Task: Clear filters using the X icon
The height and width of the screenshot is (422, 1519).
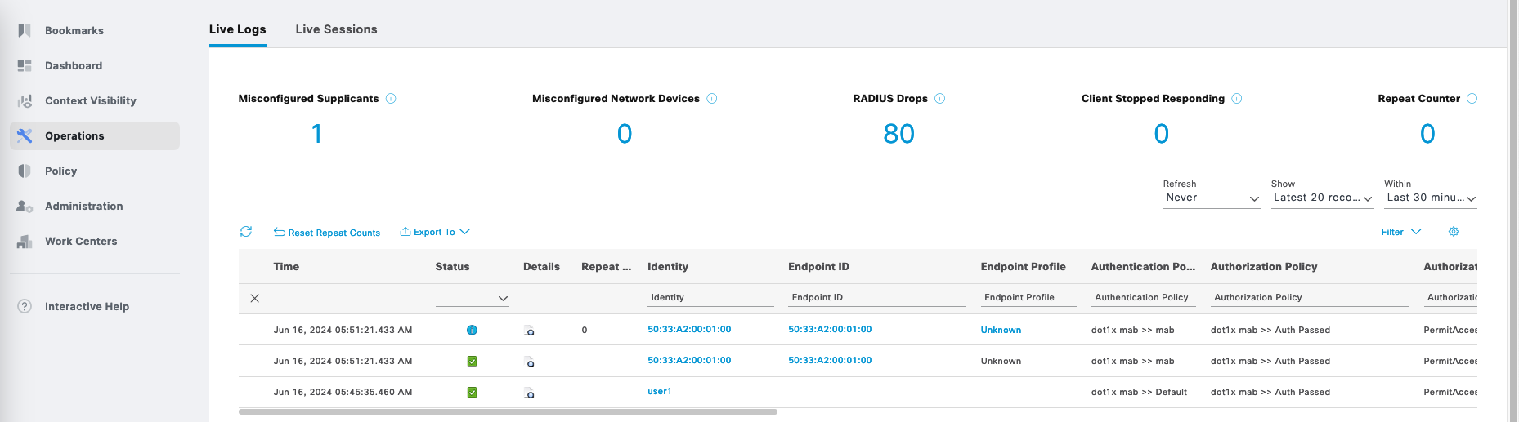Action: point(255,299)
